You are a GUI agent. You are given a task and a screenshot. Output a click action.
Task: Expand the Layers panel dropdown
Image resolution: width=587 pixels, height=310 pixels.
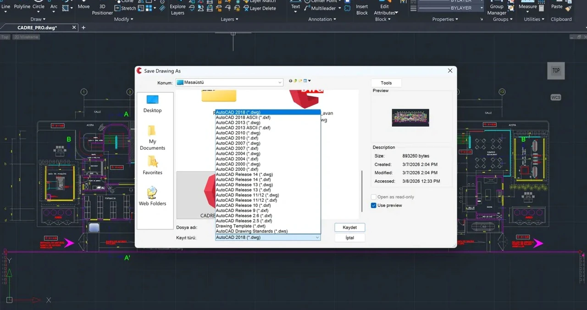click(x=229, y=19)
